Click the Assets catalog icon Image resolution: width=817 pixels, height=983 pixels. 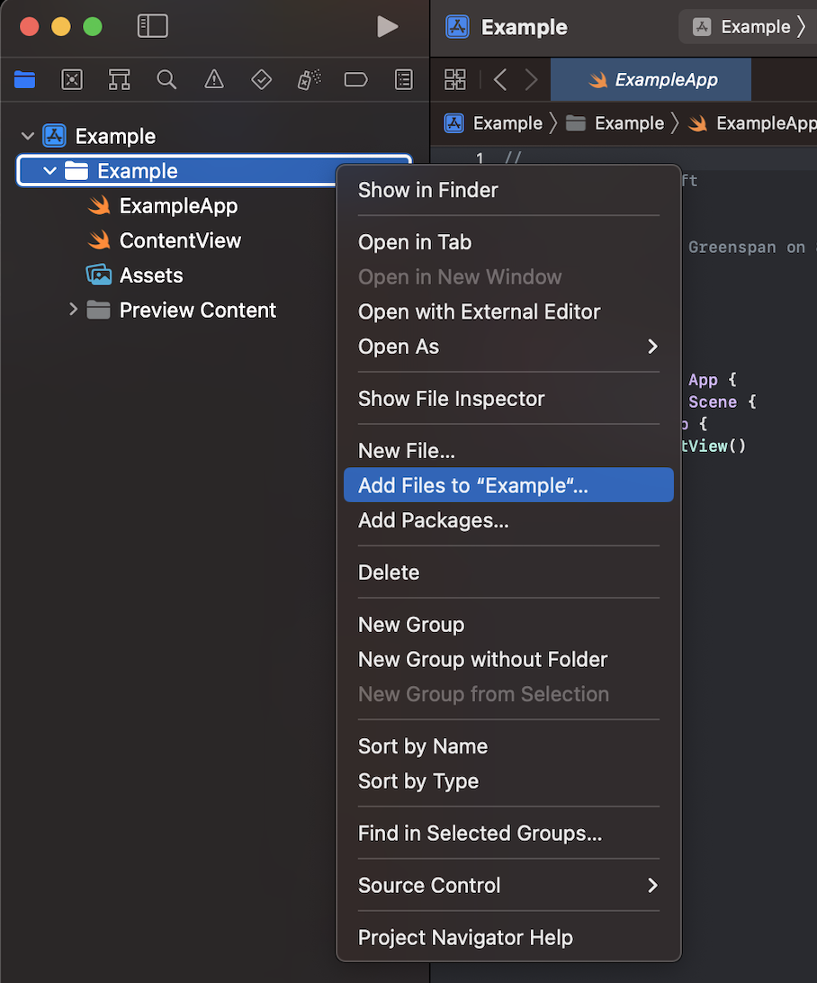(98, 275)
